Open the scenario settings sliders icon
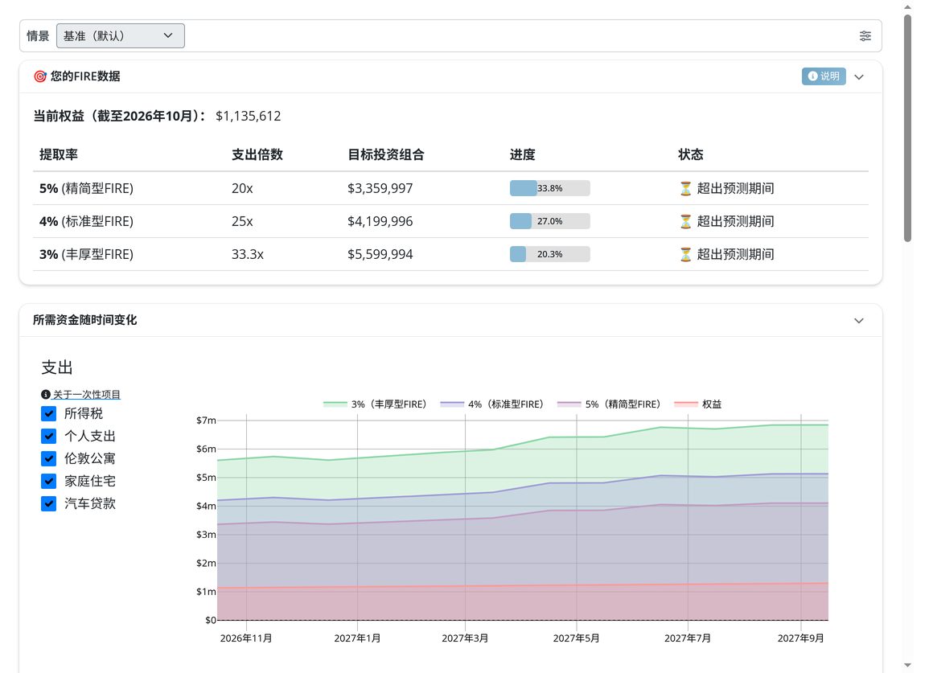 click(x=865, y=35)
